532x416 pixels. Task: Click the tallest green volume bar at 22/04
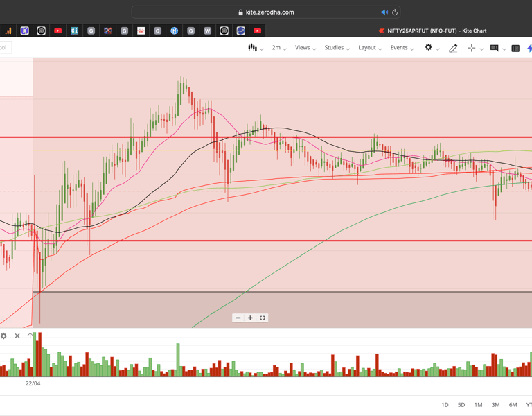click(x=34, y=354)
